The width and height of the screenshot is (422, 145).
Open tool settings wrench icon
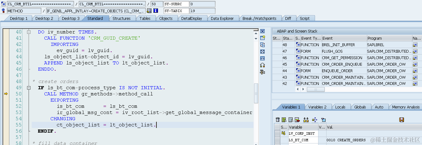pyautogui.click(x=262, y=72)
